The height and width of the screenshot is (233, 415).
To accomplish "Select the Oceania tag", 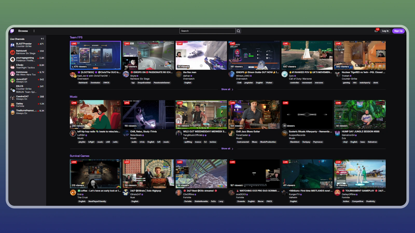I will [241, 201].
